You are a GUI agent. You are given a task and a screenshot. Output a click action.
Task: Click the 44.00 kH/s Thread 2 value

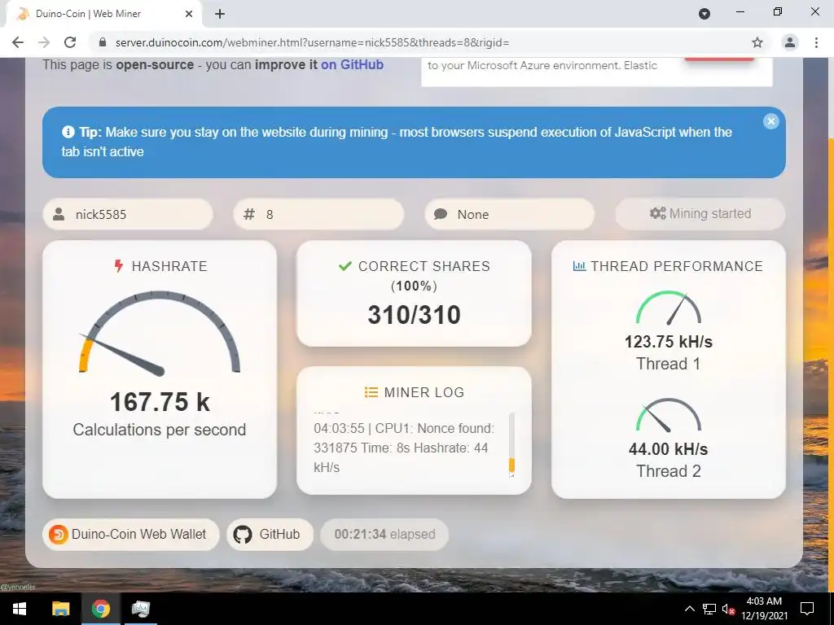(669, 449)
